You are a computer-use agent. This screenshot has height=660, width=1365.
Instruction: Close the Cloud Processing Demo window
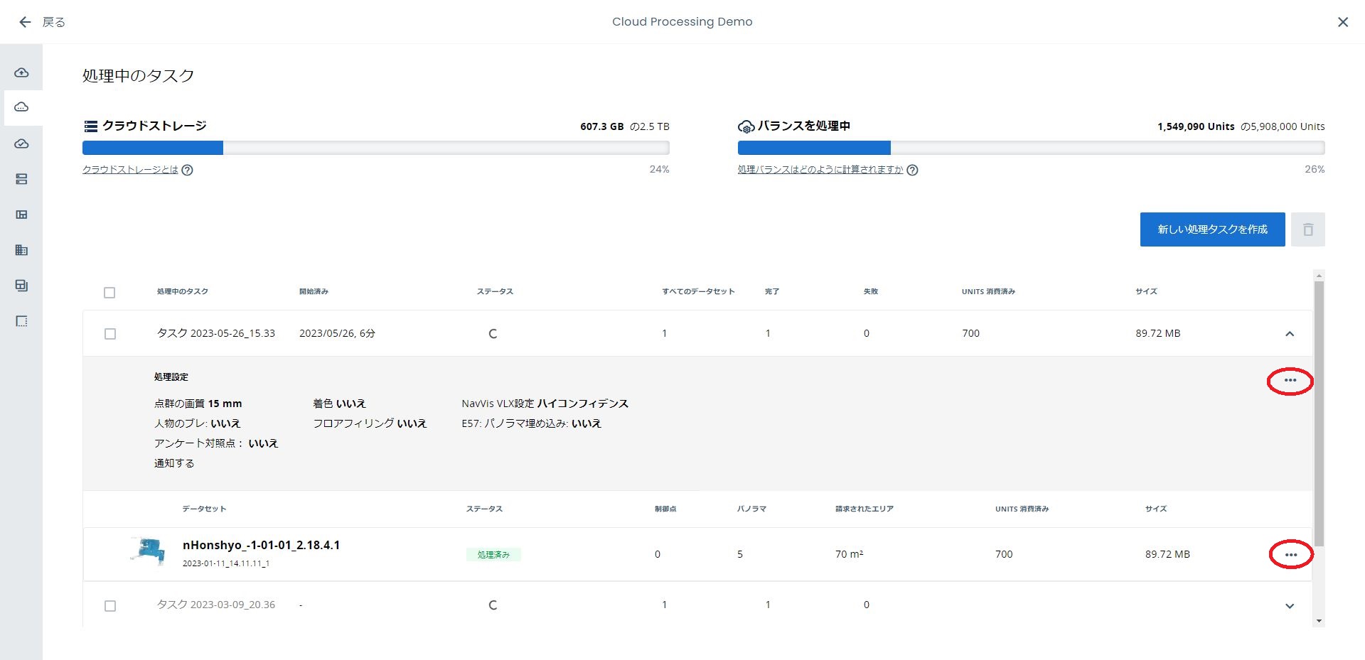tap(1342, 22)
